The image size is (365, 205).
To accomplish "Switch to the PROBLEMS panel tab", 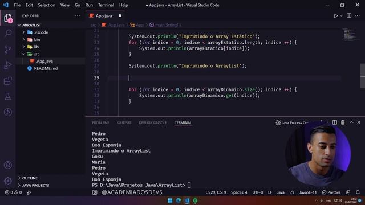I will 100,122.
